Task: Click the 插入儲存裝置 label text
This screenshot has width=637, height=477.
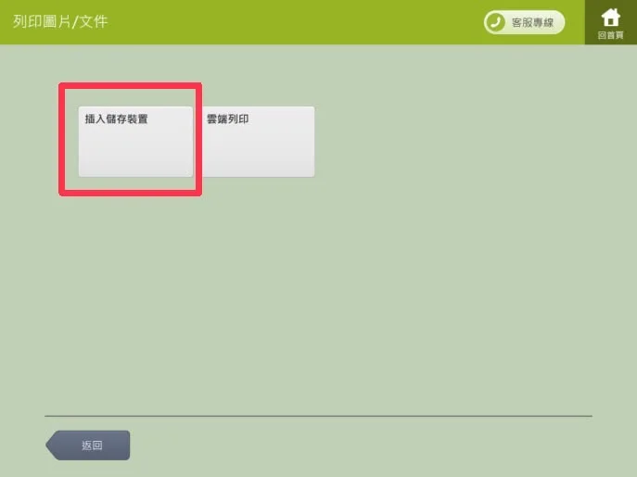Action: (116, 119)
